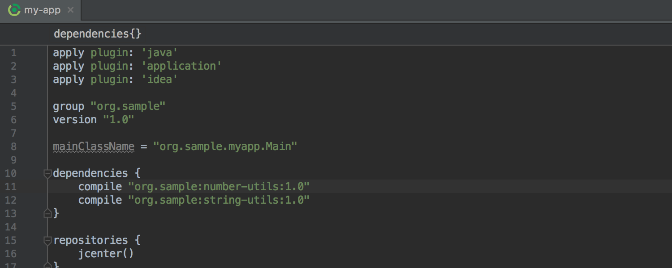Click gutter line number 11
Image resolution: width=672 pixels, height=268 pixels.
[x=11, y=186]
